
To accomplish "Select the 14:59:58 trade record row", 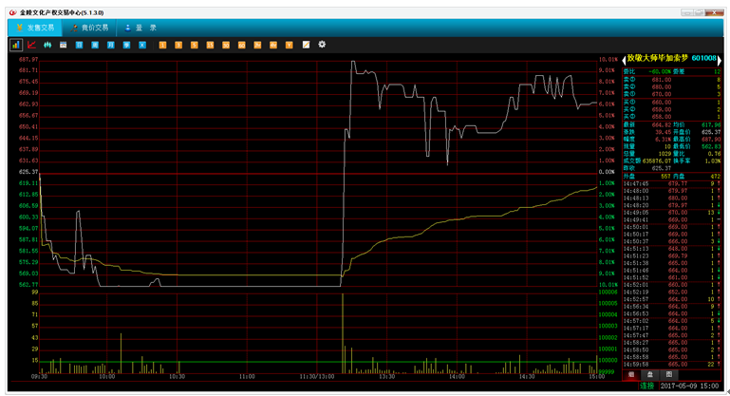I will point(672,365).
